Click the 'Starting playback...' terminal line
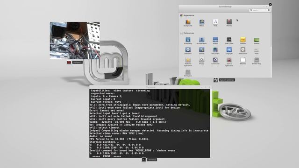299x168 pixels. [x=105, y=142]
